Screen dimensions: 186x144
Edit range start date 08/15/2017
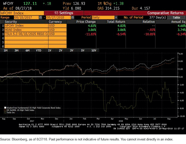pyautogui.click(x=26, y=17)
